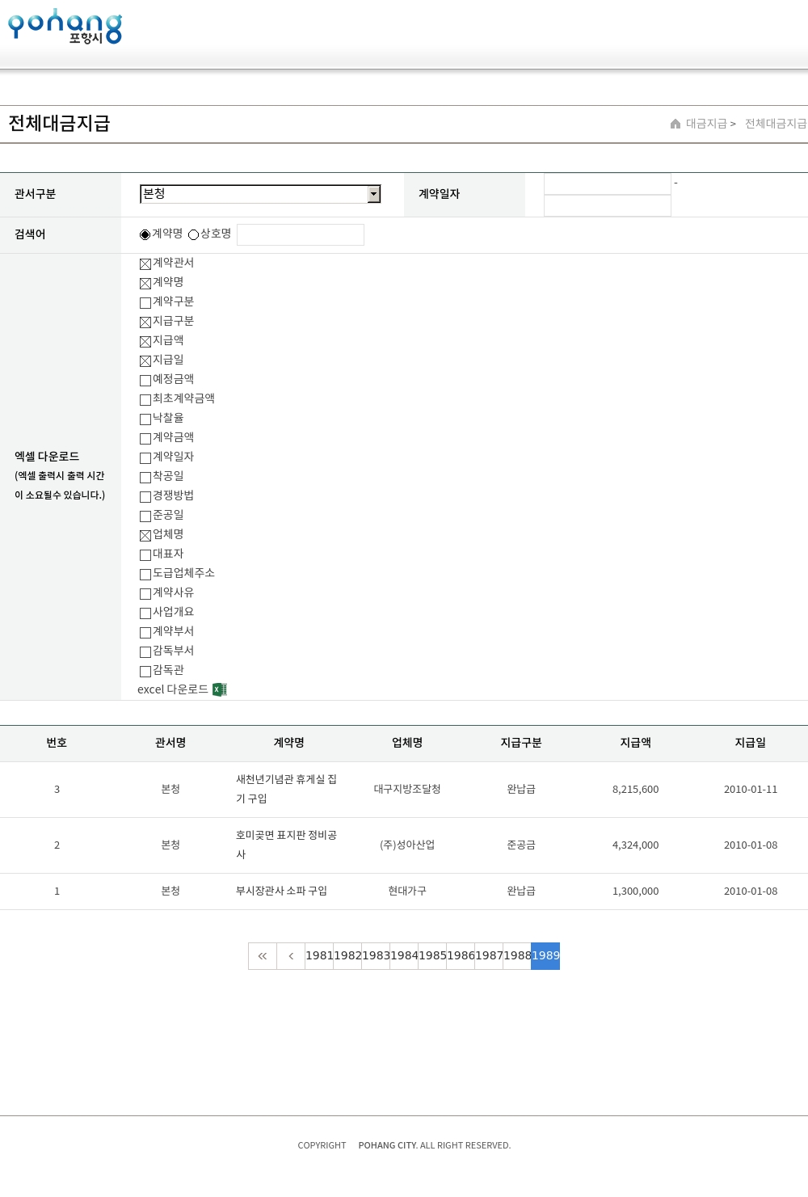Tick the 감독관 checkbox
The height and width of the screenshot is (1197, 808).
tap(145, 672)
